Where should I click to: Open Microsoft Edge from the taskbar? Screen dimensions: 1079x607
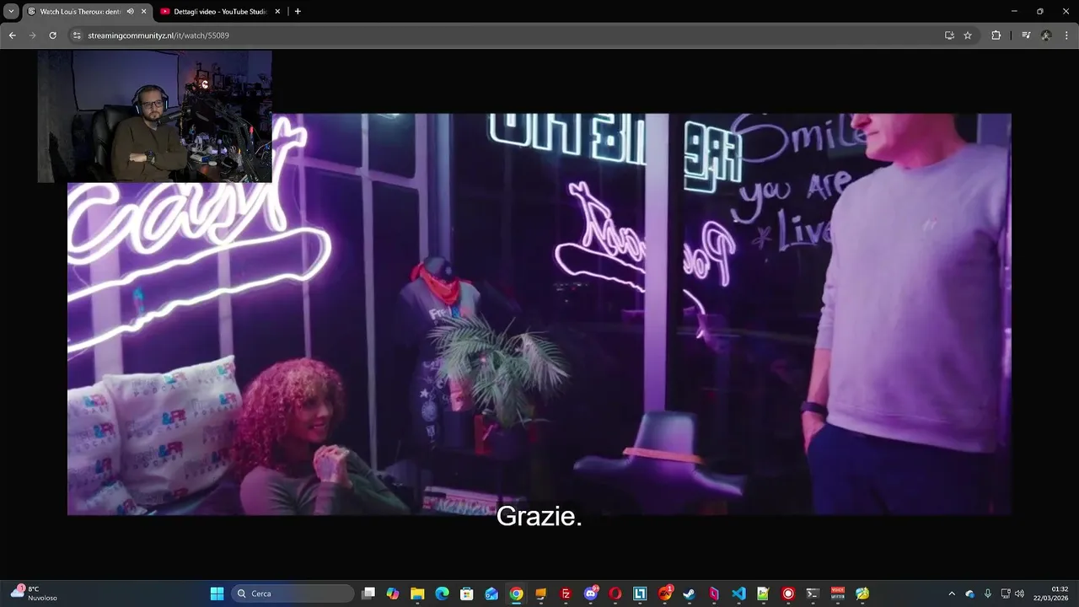tap(442, 594)
